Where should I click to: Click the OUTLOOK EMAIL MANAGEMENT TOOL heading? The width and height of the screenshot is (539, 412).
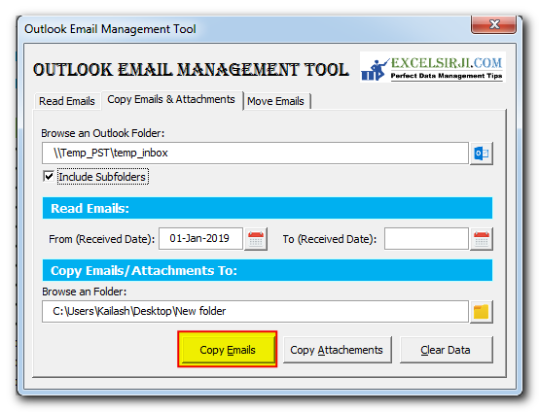pos(191,69)
